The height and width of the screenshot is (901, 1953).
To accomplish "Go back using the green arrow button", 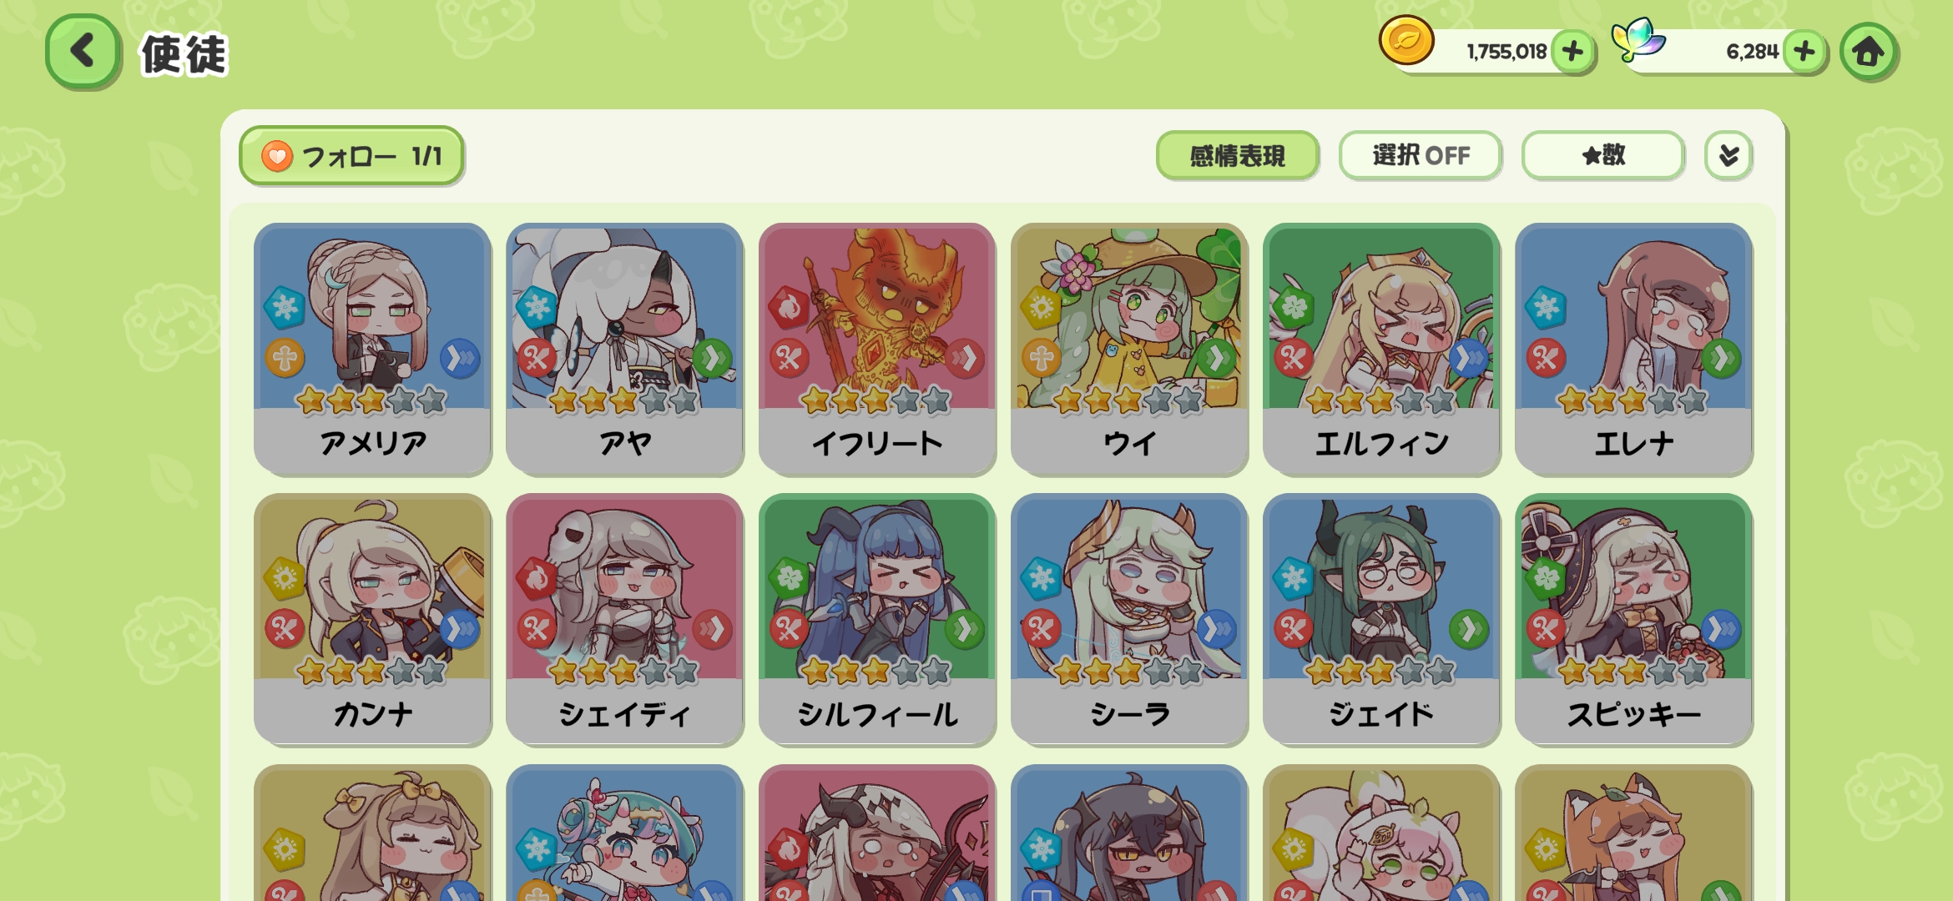I will pos(83,52).
